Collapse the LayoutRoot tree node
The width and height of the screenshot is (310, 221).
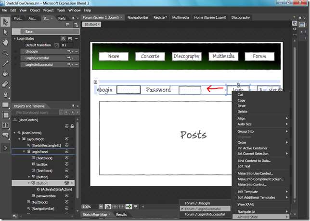coord(21,139)
